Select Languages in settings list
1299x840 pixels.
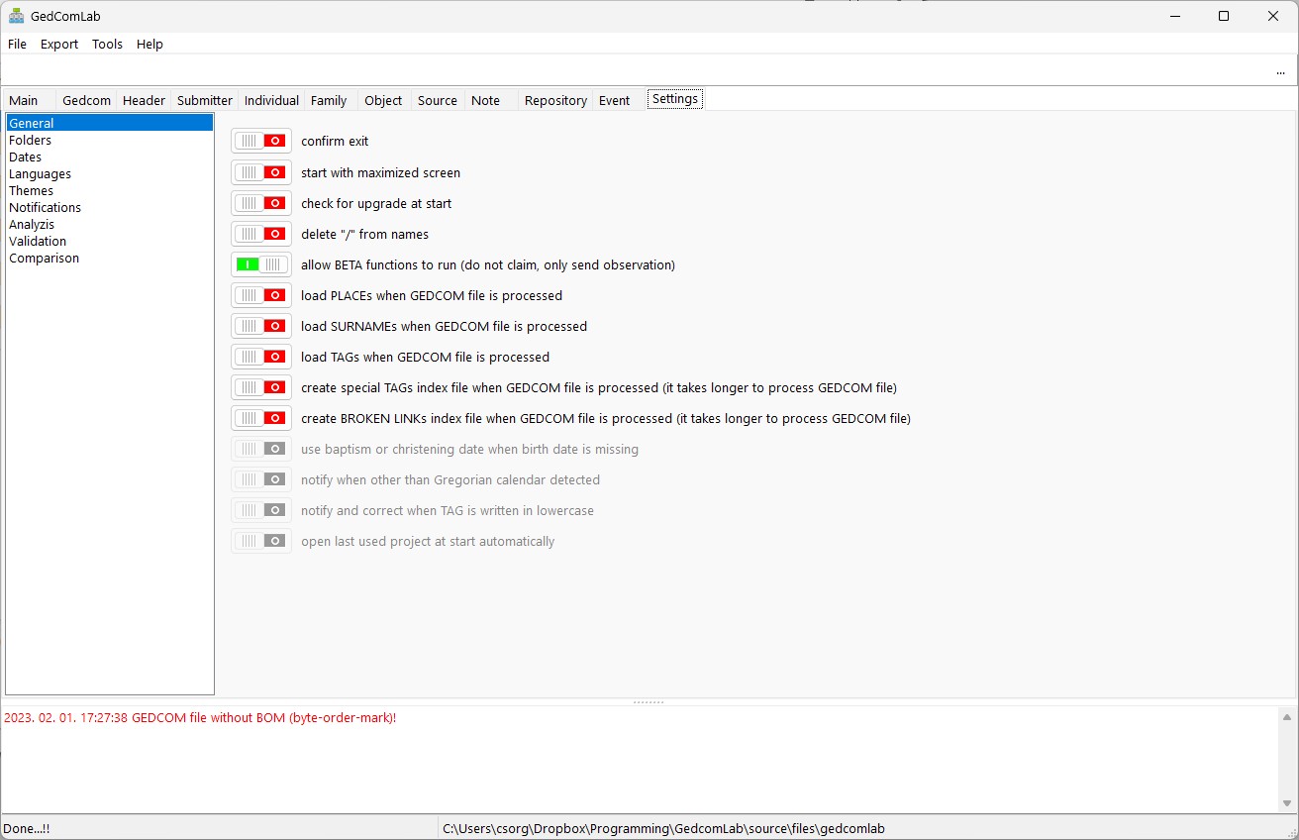tap(109, 173)
